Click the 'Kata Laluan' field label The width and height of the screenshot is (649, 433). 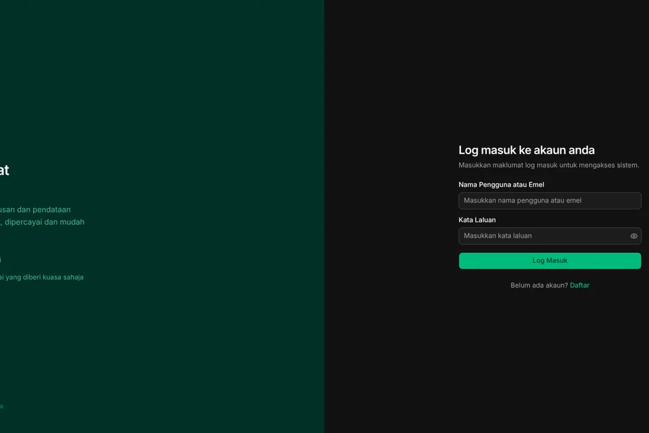[x=477, y=220]
